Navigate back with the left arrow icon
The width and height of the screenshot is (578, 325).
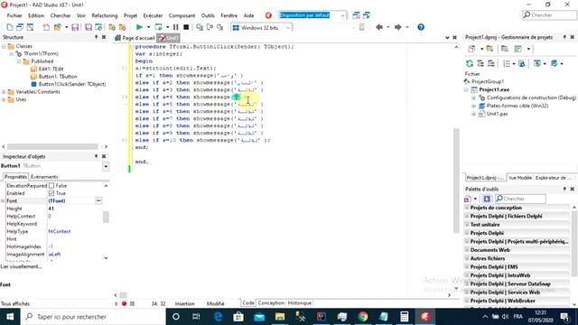click(379, 27)
